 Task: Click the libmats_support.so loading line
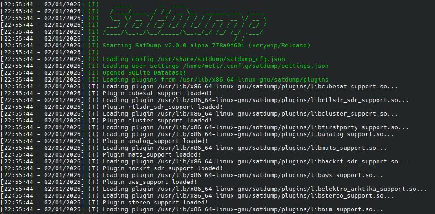194,148
